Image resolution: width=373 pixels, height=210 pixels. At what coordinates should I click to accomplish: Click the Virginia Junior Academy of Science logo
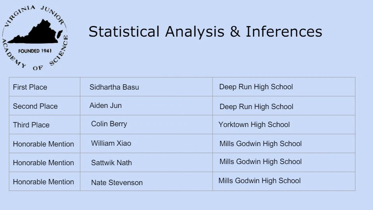pyautogui.click(x=35, y=38)
